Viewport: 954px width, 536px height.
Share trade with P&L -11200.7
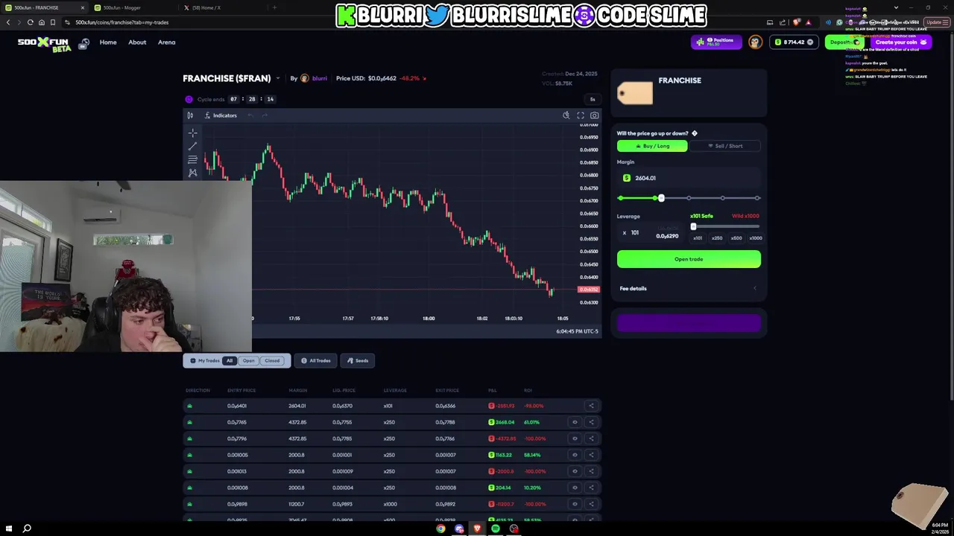pos(591,504)
